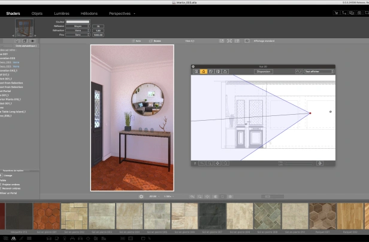
Task: Click the Couleur color swatch
Action: (x=78, y=22)
